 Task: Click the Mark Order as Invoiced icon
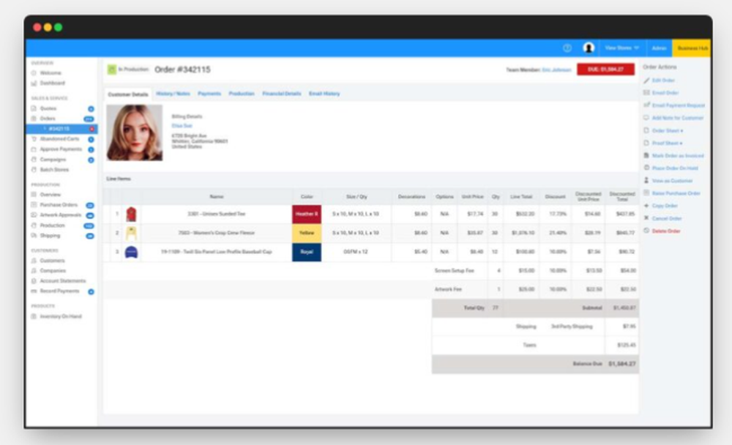[x=646, y=155]
